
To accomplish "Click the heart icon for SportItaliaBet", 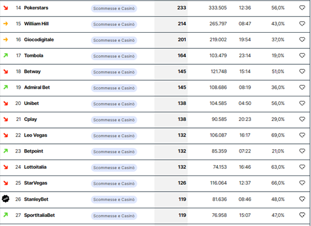I will click(x=302, y=215).
